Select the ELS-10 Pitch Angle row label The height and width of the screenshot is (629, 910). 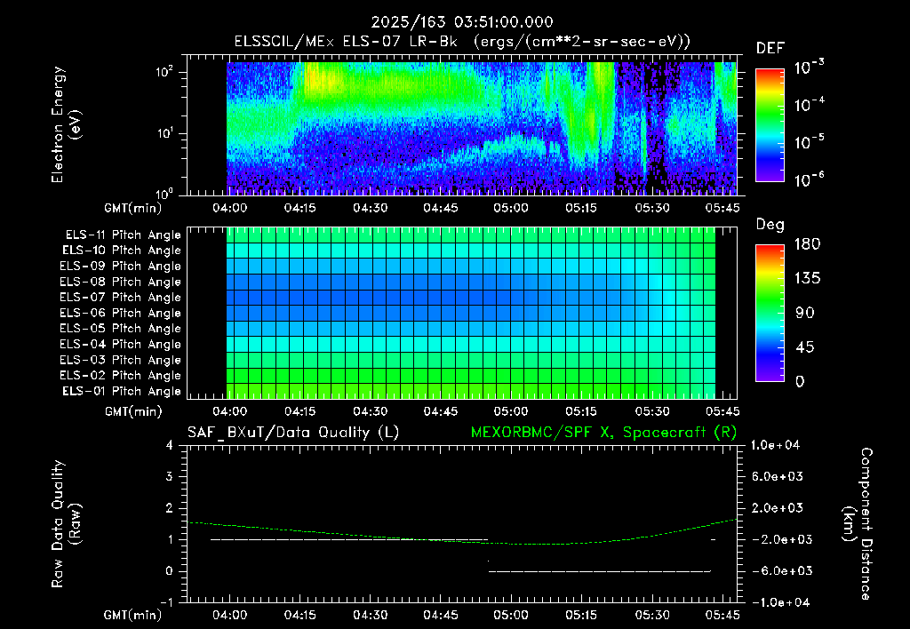click(122, 251)
